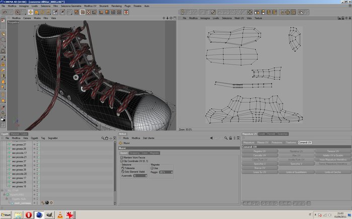Viewport: 352px width, 219px height.
Task: Click the search magnifier in Oggetti panel
Action: click(102, 138)
